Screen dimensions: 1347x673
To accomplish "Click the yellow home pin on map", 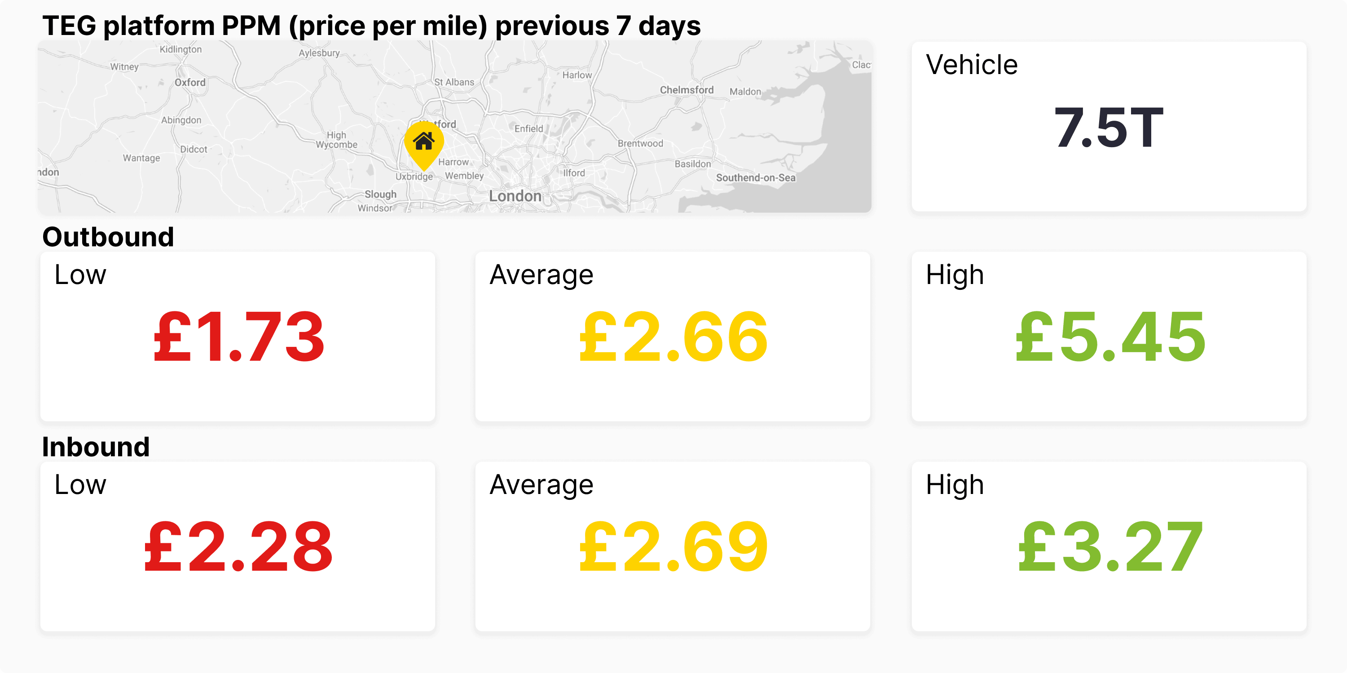I will pos(423,144).
